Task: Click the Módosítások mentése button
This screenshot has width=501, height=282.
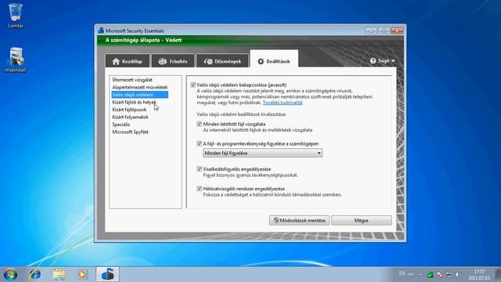Action: pyautogui.click(x=299, y=220)
